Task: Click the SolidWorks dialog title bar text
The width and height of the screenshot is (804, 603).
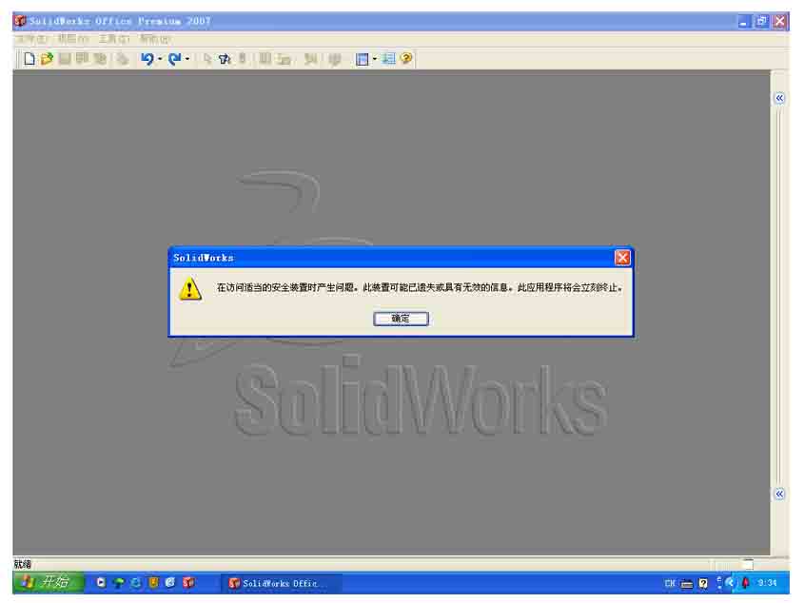Action: (x=204, y=258)
